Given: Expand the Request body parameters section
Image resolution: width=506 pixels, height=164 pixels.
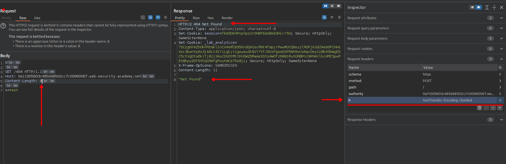Looking at the screenshot, I should point(501,39).
